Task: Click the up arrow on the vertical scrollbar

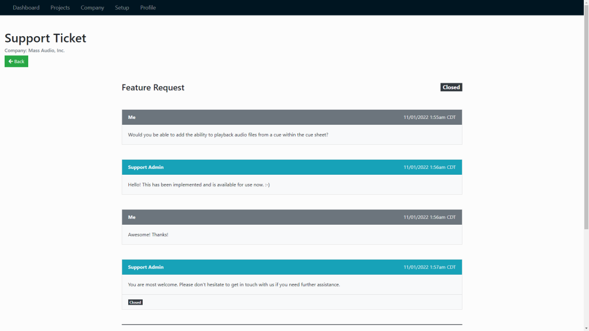Action: (x=585, y=3)
